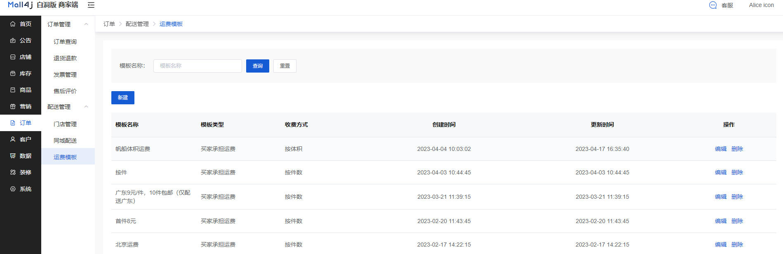The height and width of the screenshot is (254, 783).
Task: Click the 新建 create button
Action: (x=123, y=98)
